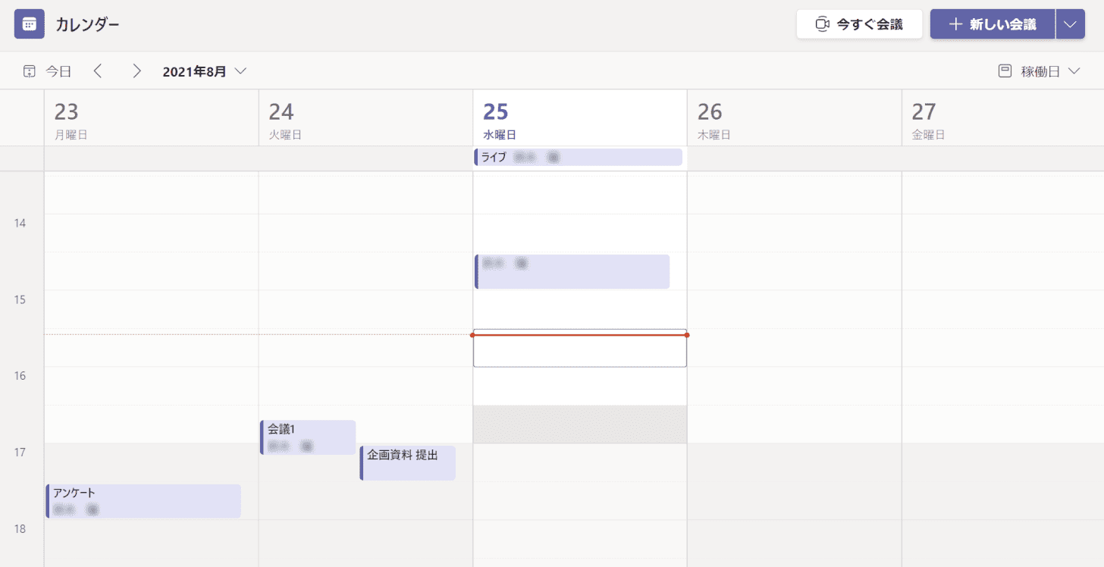1104x567 pixels.
Task: Open the blurred Wednesday afternoon event
Action: pyautogui.click(x=572, y=271)
